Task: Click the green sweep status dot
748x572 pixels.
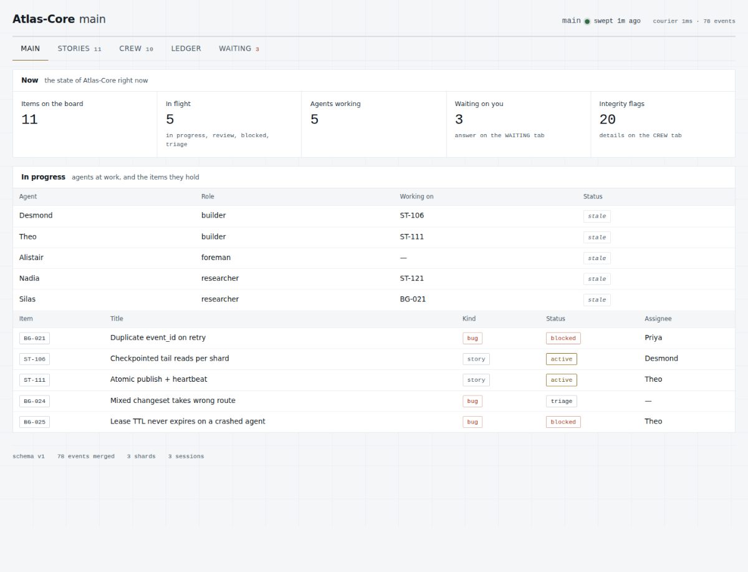Action: click(587, 21)
